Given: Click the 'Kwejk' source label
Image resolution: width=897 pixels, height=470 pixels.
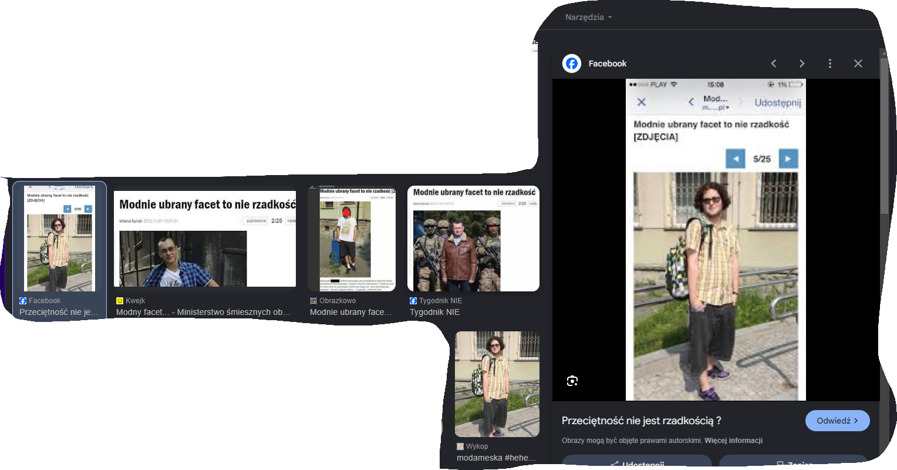Looking at the screenshot, I should (x=135, y=301).
